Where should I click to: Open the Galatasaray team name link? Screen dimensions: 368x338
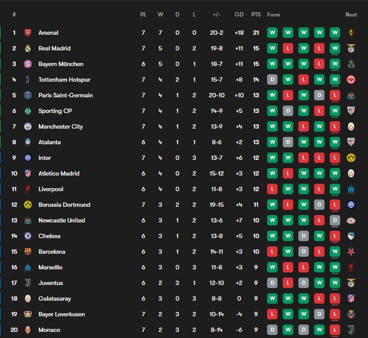click(54, 298)
